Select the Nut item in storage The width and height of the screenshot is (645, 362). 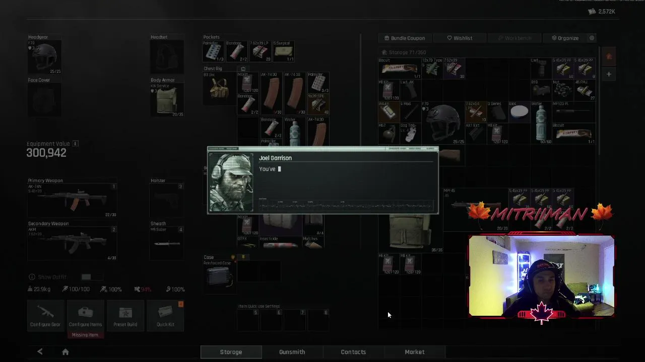point(562,90)
